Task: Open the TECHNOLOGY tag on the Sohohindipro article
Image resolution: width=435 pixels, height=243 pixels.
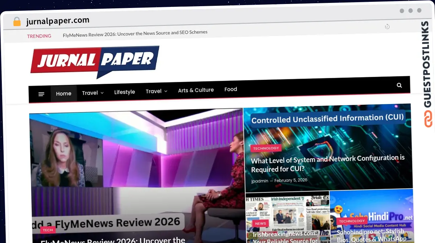Action: click(x=352, y=221)
